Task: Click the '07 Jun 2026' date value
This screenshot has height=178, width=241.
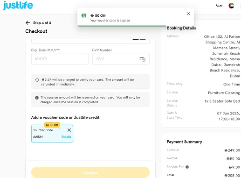Action: [x=228, y=114]
